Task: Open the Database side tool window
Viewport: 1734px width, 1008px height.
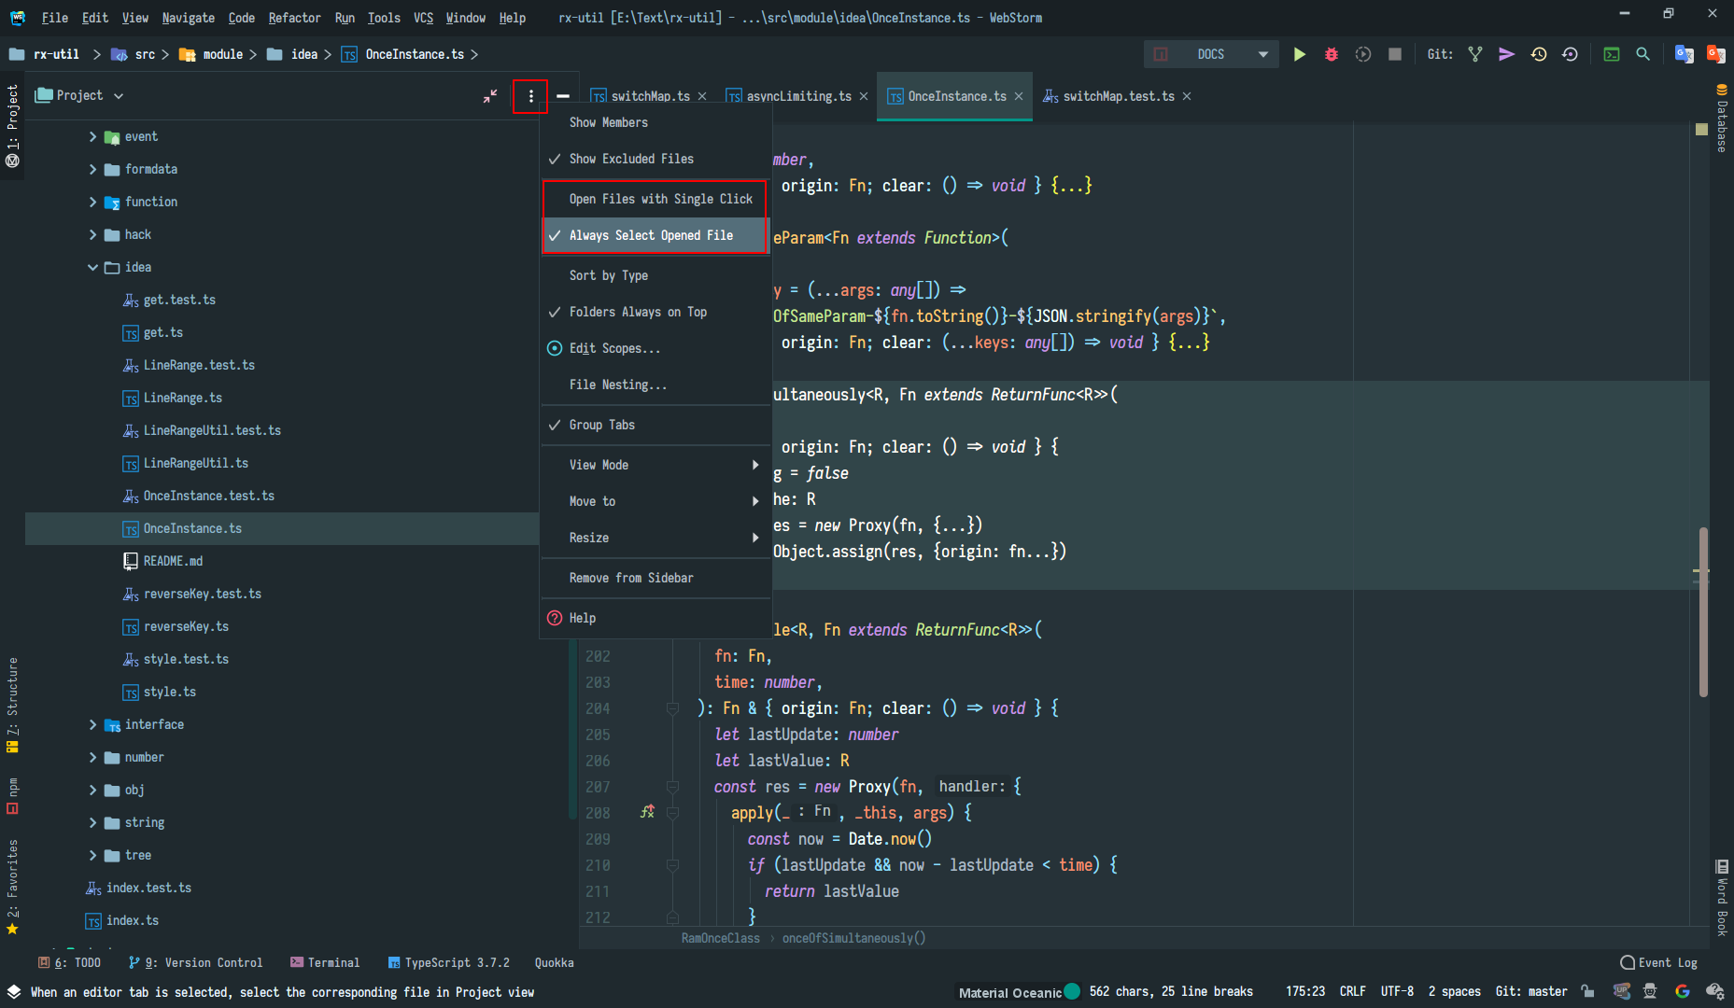Action: (1722, 119)
